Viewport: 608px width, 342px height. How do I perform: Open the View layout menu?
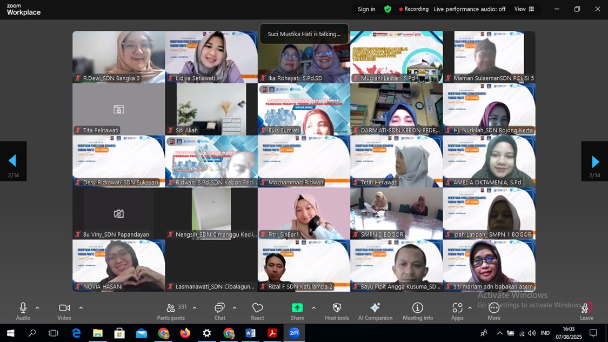point(524,9)
